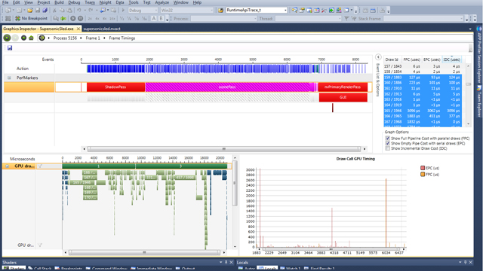Image resolution: width=483 pixels, height=271 pixels.
Task: Click the events timeline horizontal scrollbar
Action: click(224, 149)
